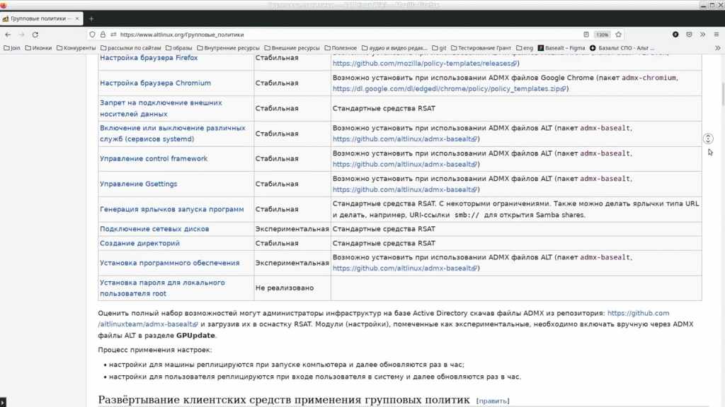This screenshot has width=725, height=407.
Task: Open the tracking protection shield icon
Action: pos(93,35)
